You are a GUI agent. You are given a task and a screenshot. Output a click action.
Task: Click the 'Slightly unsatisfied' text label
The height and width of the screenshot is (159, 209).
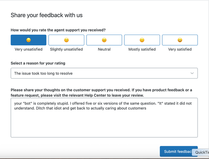coord(66,49)
